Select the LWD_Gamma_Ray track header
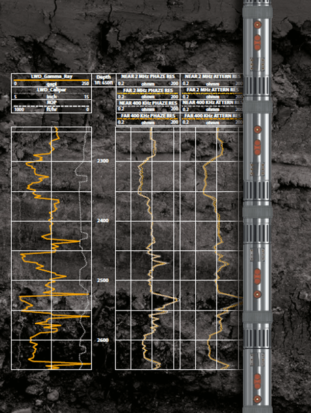Viewport: 311px width, 413px height. coord(51,76)
